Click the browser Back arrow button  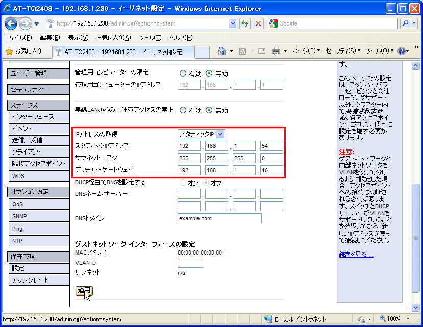(11, 24)
